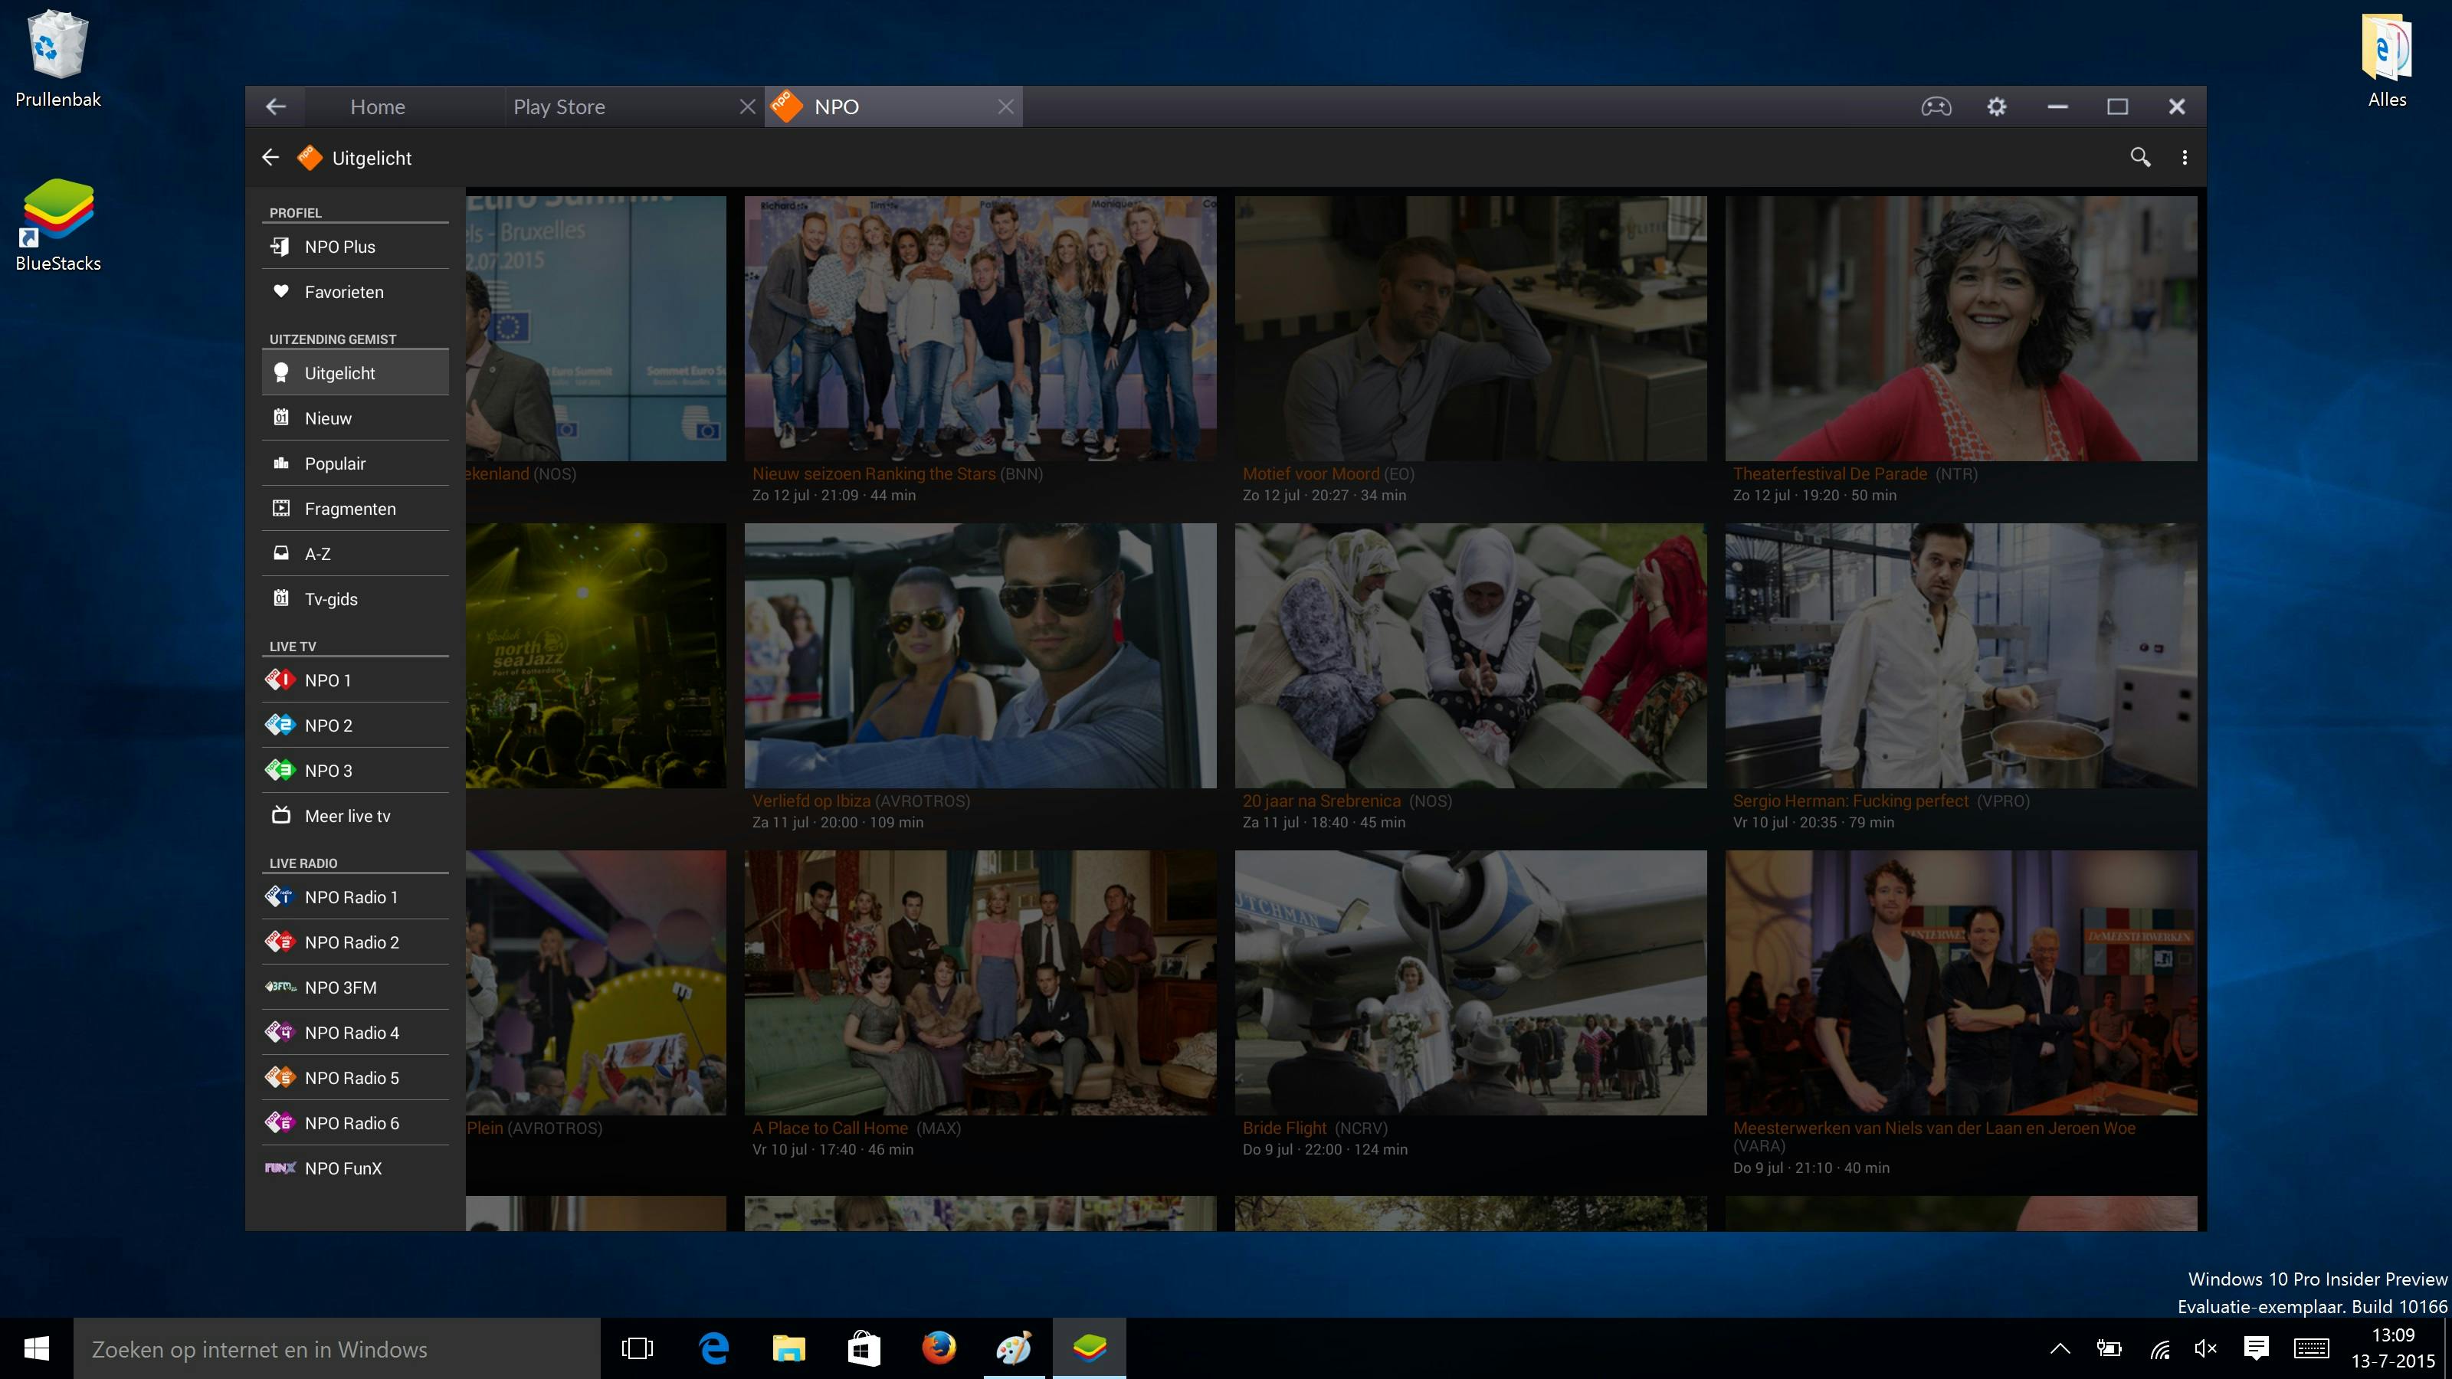Open the NPO app search icon
Viewport: 2452px width, 1379px height.
point(2140,158)
